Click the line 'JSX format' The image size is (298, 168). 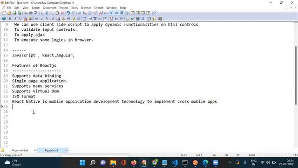24,97
